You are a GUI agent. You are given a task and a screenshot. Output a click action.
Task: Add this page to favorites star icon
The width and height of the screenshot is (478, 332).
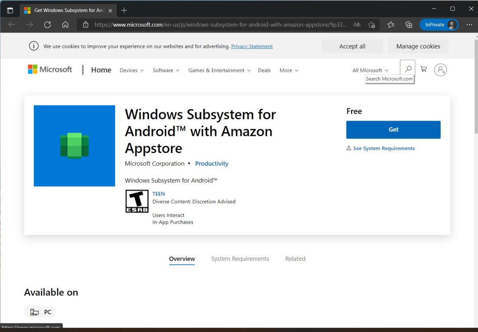click(x=372, y=25)
